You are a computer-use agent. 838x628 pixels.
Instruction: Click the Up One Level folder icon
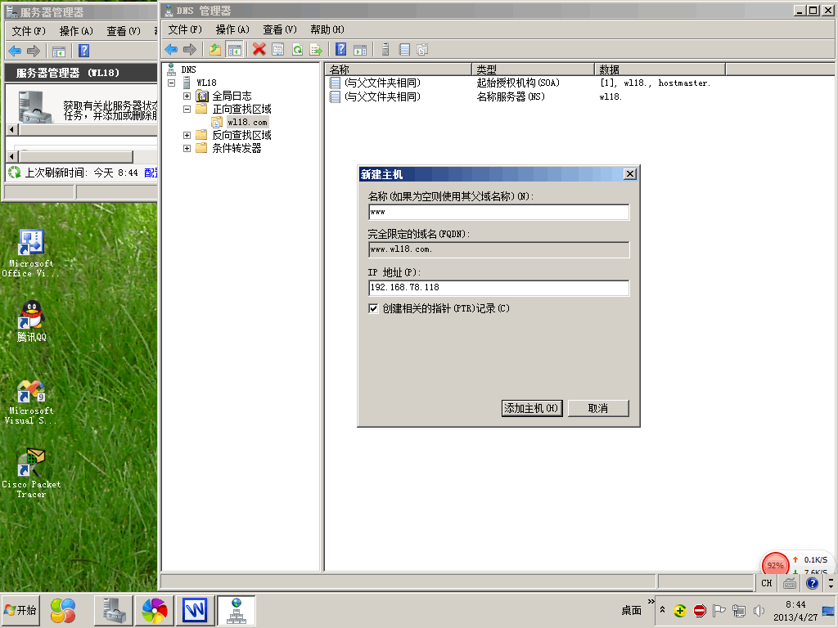click(215, 50)
